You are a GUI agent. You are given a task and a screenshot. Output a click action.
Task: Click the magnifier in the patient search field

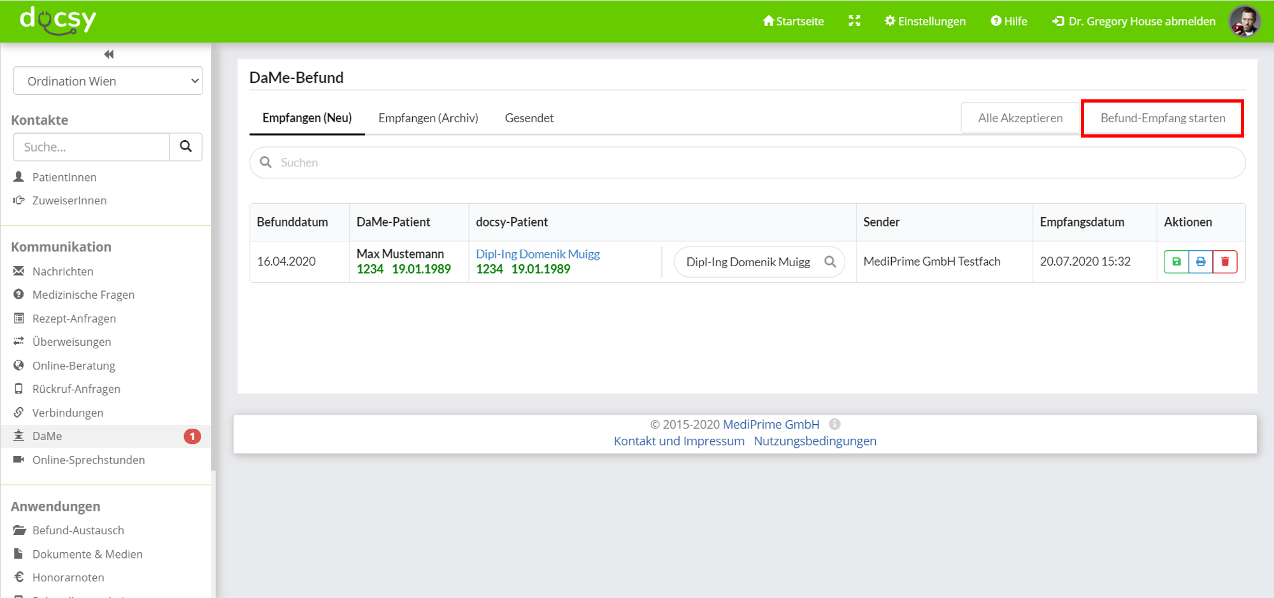(x=830, y=262)
